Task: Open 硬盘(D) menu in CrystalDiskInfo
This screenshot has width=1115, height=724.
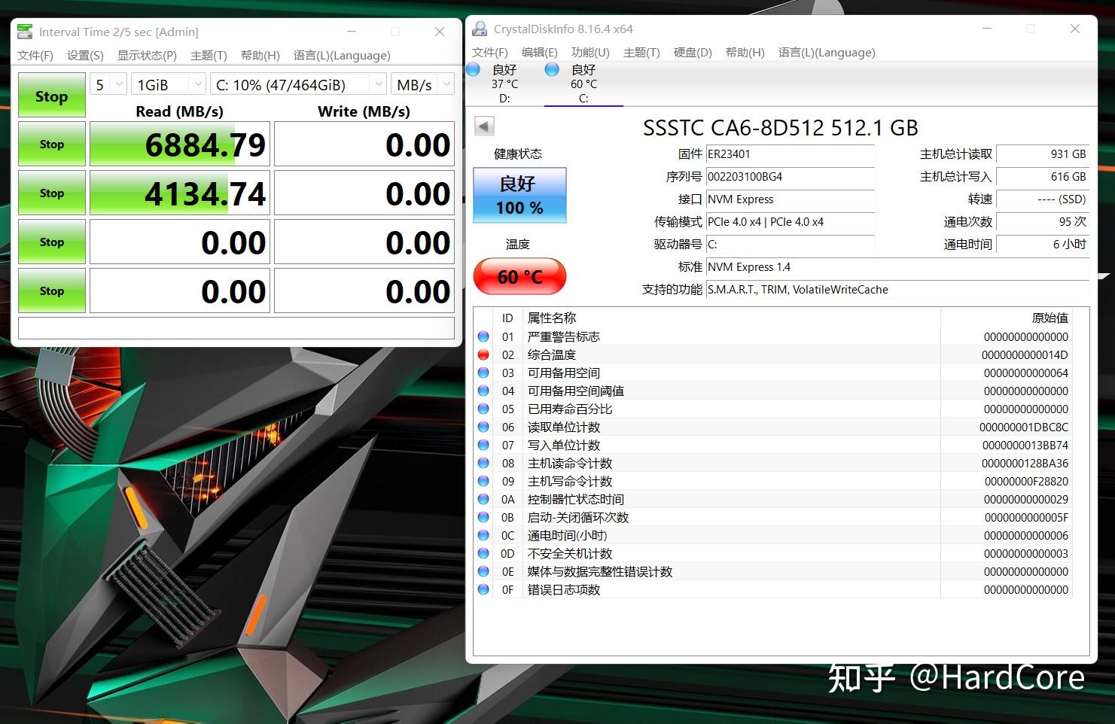Action: [693, 52]
